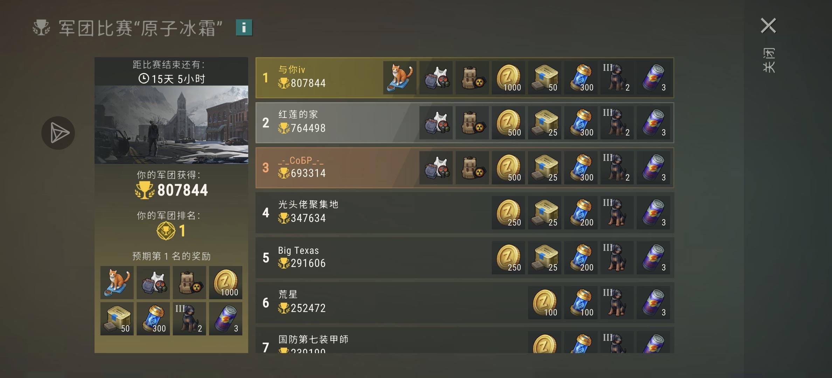Tap the share arrow button

(58, 133)
